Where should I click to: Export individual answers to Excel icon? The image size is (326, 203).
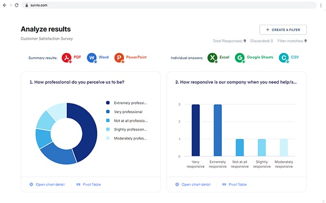(212, 58)
